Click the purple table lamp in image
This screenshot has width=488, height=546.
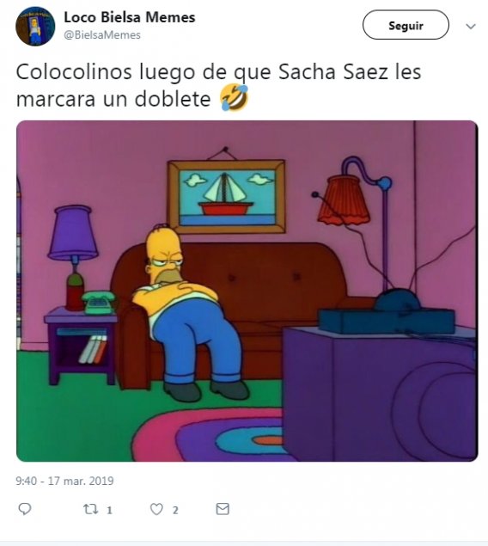(73, 258)
